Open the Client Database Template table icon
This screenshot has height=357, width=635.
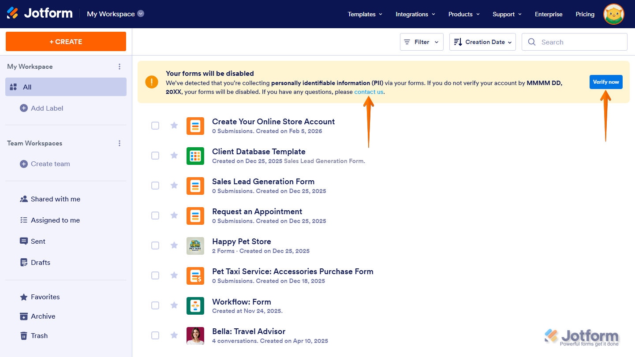[195, 156]
